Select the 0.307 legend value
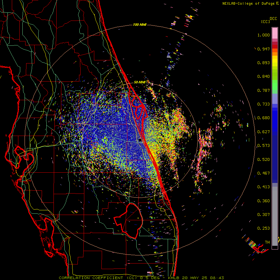 point(264,215)
